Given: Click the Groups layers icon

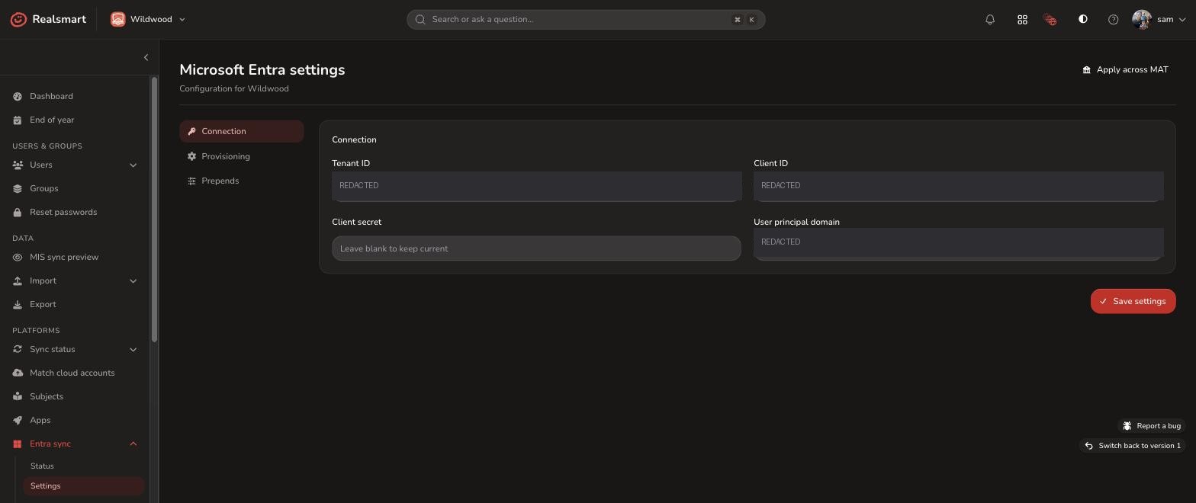Looking at the screenshot, I should coord(18,188).
